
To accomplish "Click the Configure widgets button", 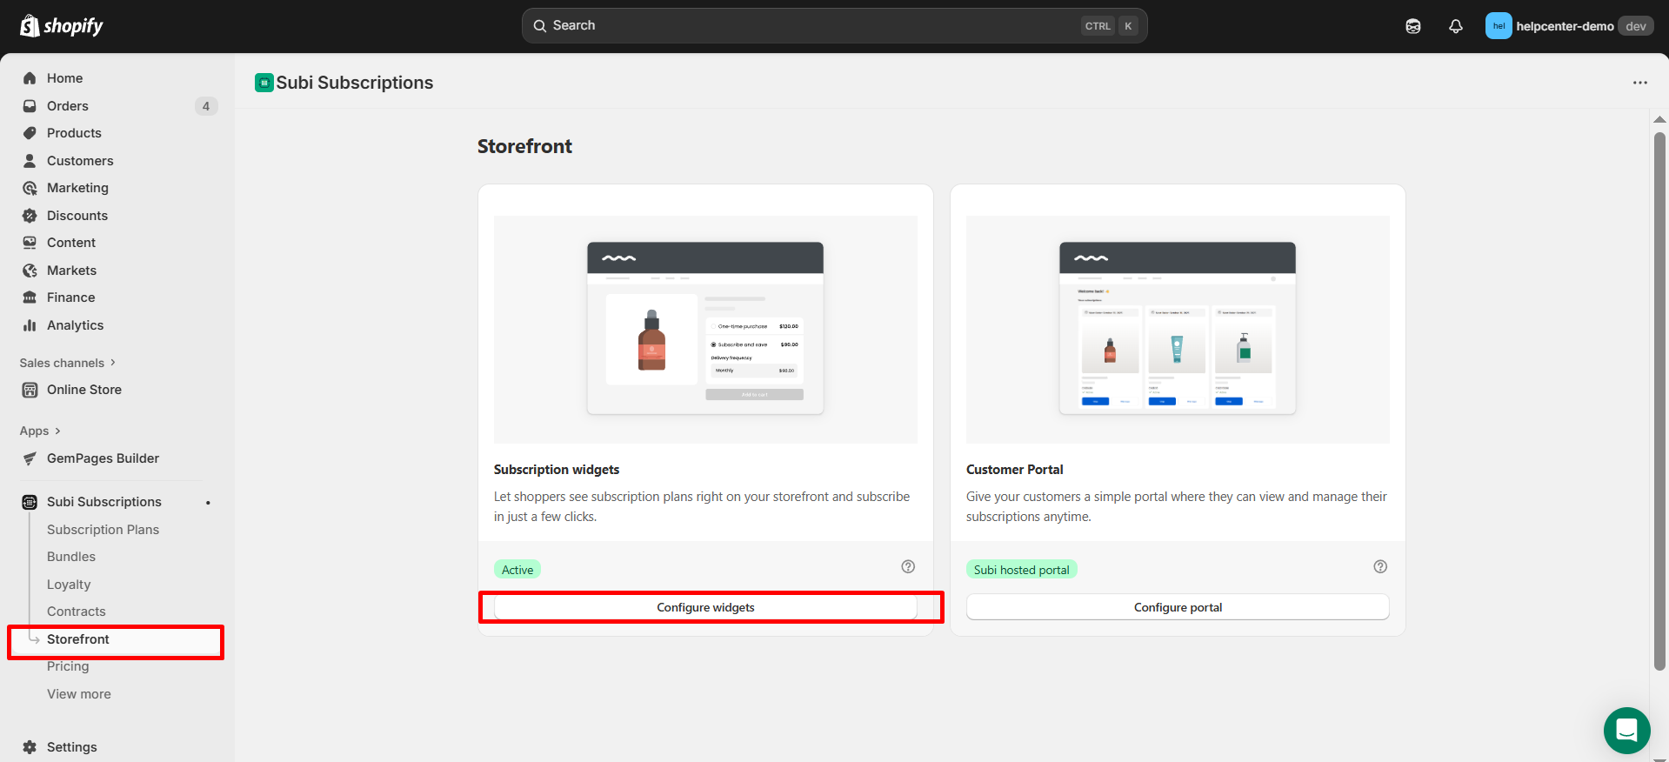I will (705, 607).
